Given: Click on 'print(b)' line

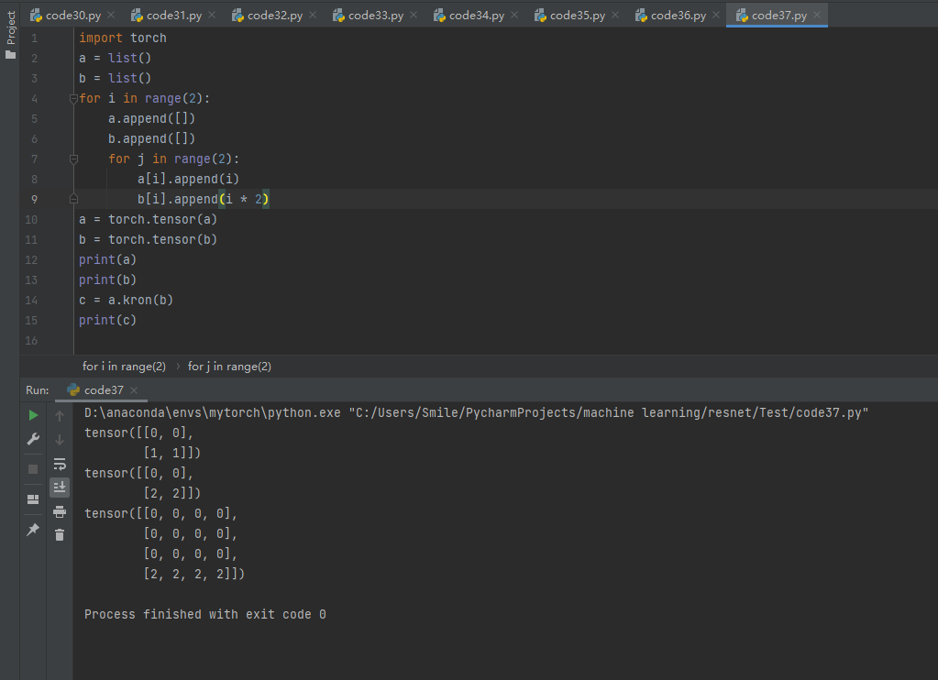Looking at the screenshot, I should coord(107,280).
